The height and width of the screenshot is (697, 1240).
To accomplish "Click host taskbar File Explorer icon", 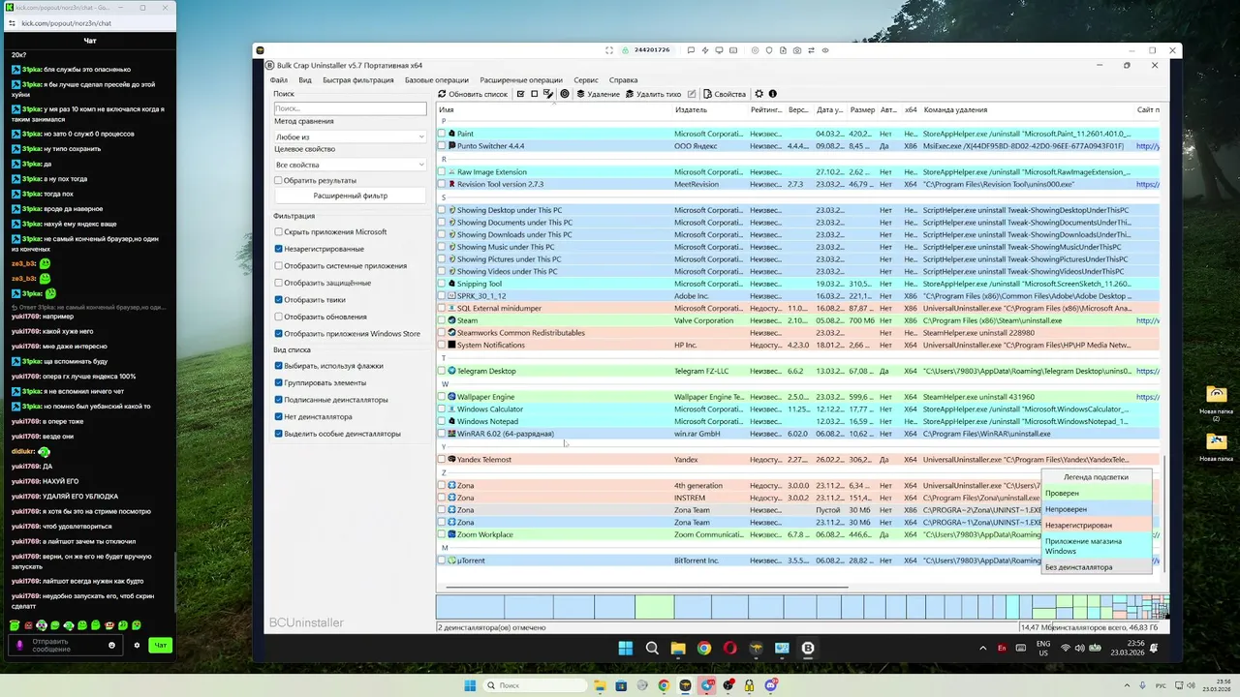I will tap(601, 685).
